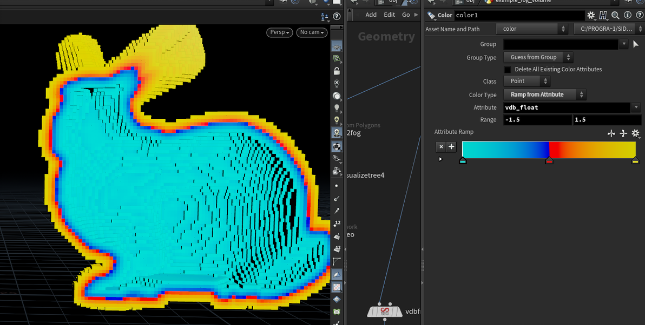Screen dimensions: 645x325
Task: Open the Group Type dropdown
Action: [x=538, y=57]
